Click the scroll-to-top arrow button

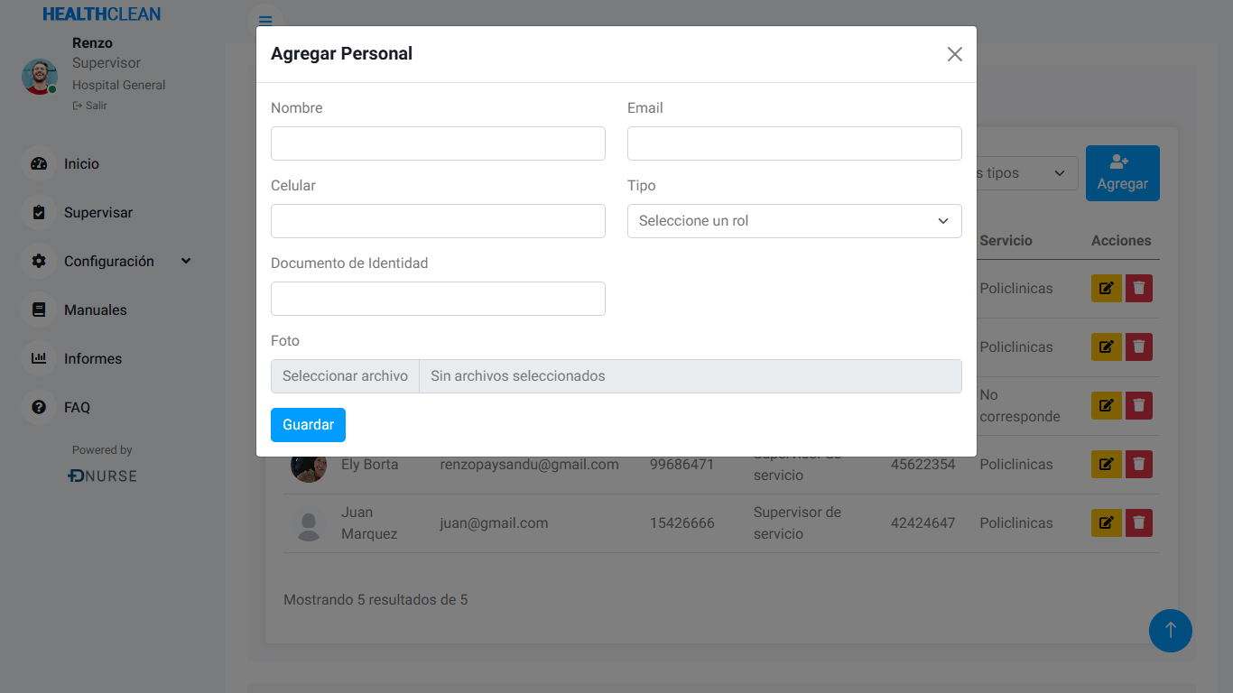pos(1171,631)
